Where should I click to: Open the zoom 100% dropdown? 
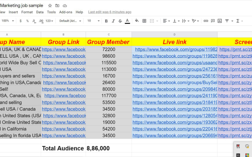(7, 21)
